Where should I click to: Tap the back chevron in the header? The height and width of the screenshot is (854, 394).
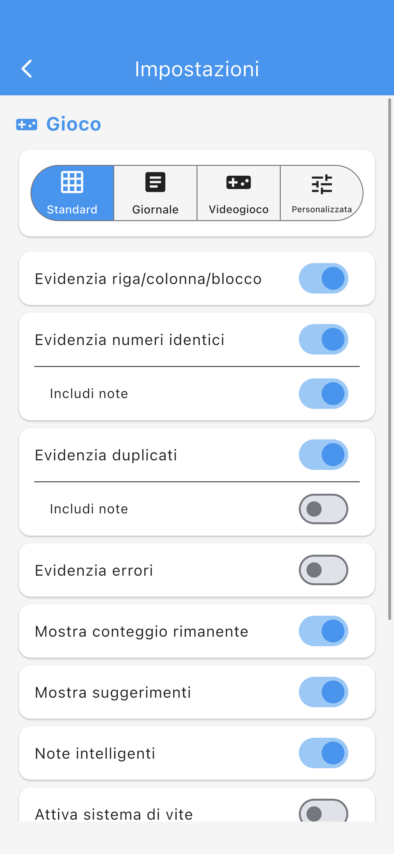point(27,69)
